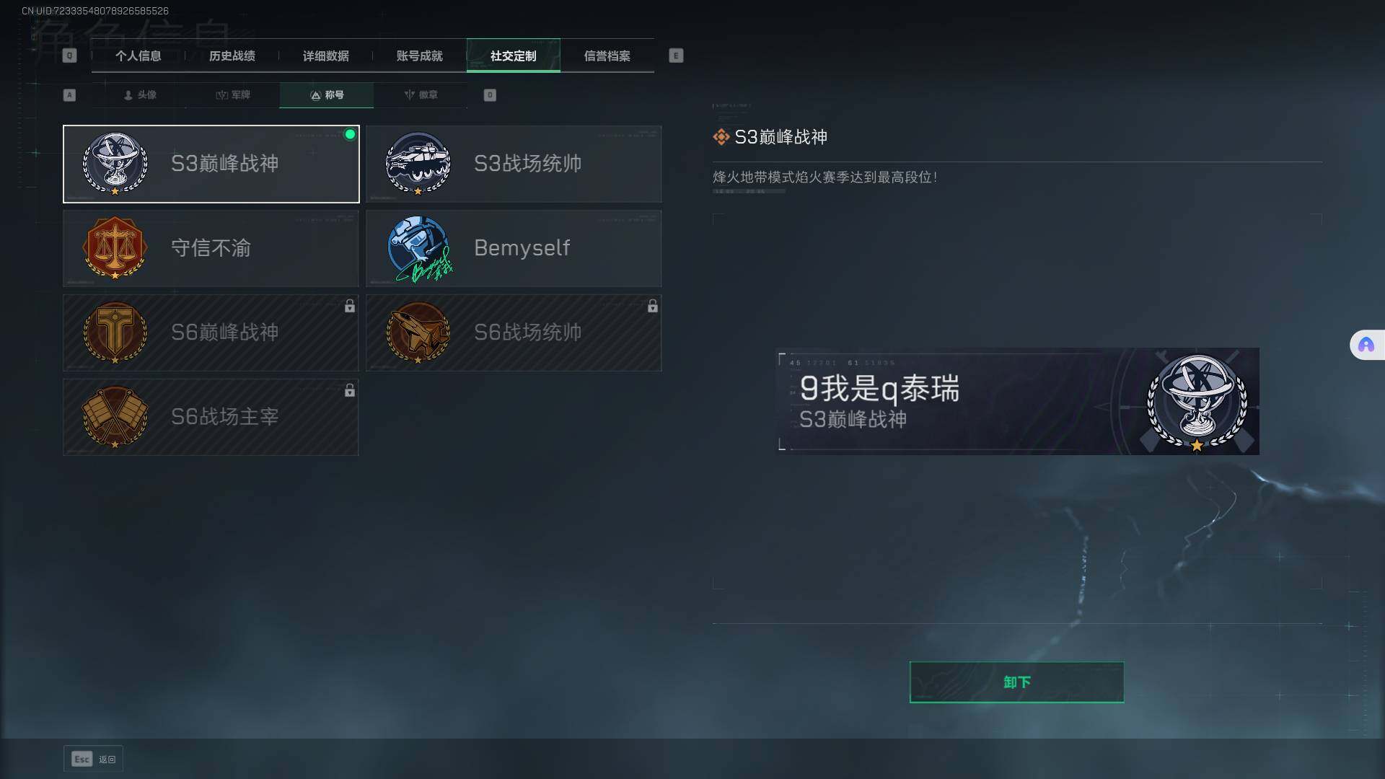Viewport: 1385px width, 779px height.
Task: Toggle the green equipped indicator on S3巅峰战神
Action: coord(350,134)
